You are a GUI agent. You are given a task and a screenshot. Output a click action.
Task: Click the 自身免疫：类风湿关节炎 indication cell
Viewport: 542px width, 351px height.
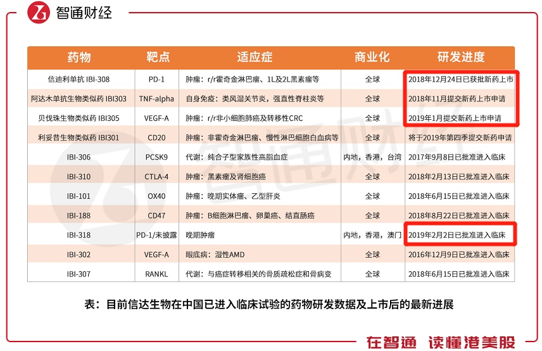pyautogui.click(x=255, y=99)
